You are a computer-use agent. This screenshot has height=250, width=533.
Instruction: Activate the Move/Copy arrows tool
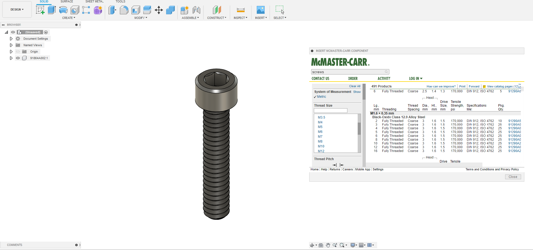(x=159, y=10)
